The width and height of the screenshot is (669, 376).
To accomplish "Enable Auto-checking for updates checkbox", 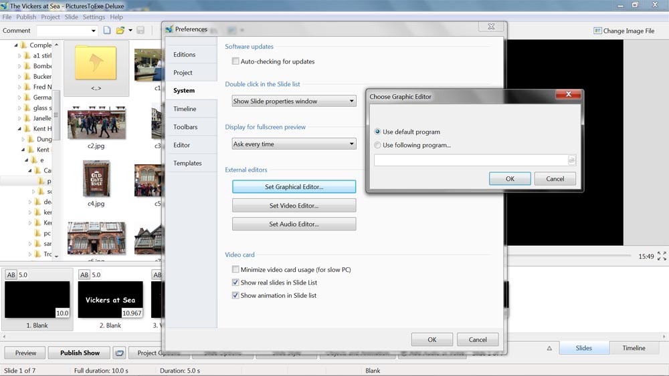I will [x=235, y=61].
